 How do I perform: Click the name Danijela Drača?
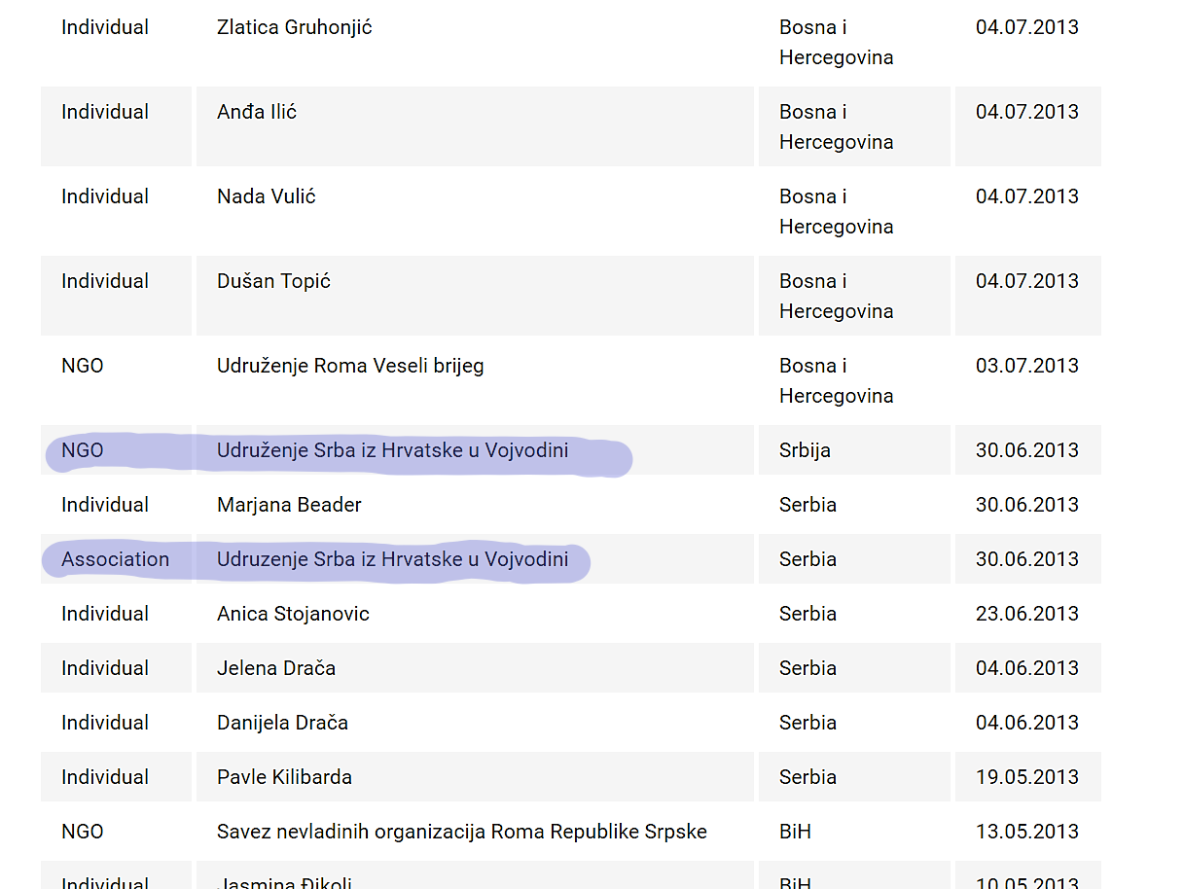(x=282, y=723)
